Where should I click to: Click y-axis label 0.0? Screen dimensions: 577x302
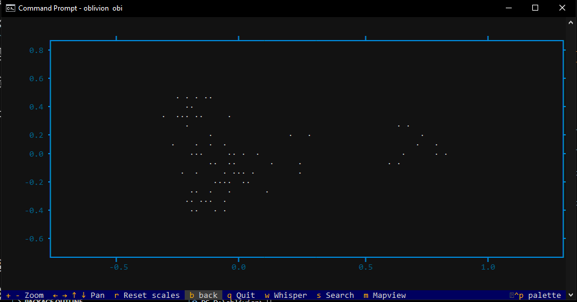click(x=36, y=154)
